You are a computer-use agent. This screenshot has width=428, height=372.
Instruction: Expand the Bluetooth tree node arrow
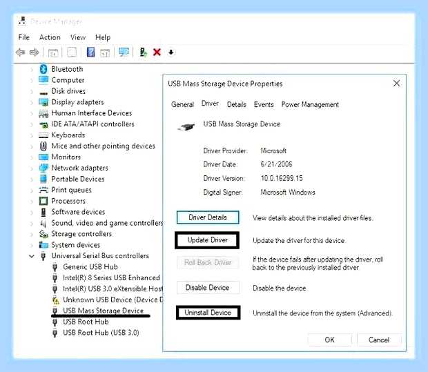coord(32,69)
